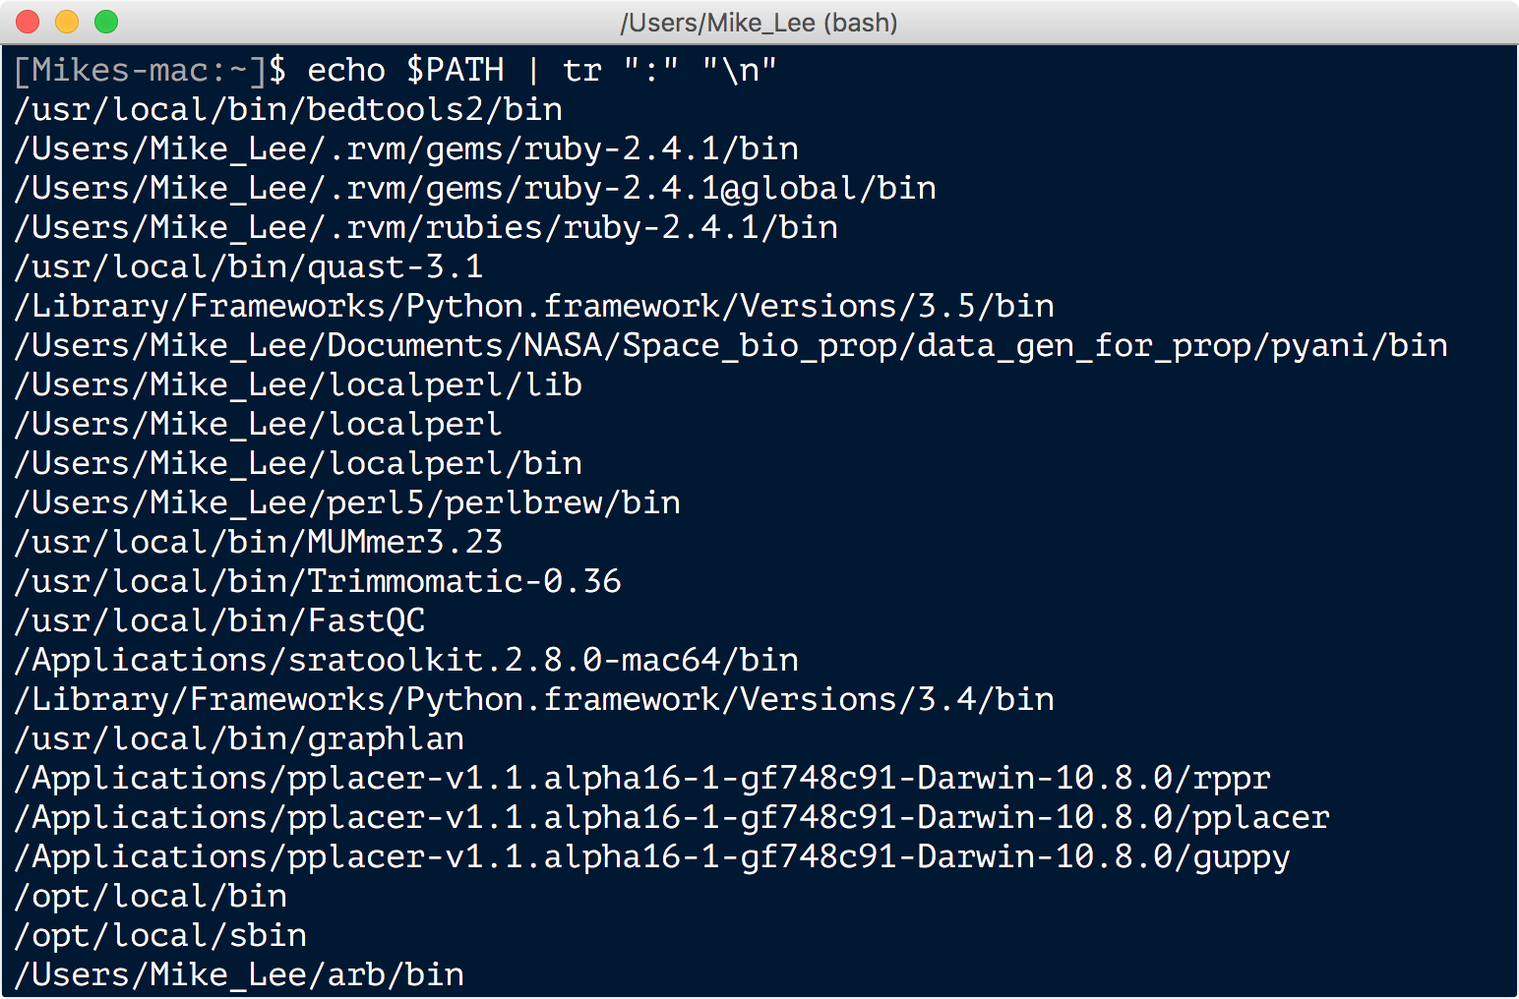Screen dimensions: 1519x999
Task: Click the /usr/local/bin/quast-3.1 line
Action: (249, 267)
